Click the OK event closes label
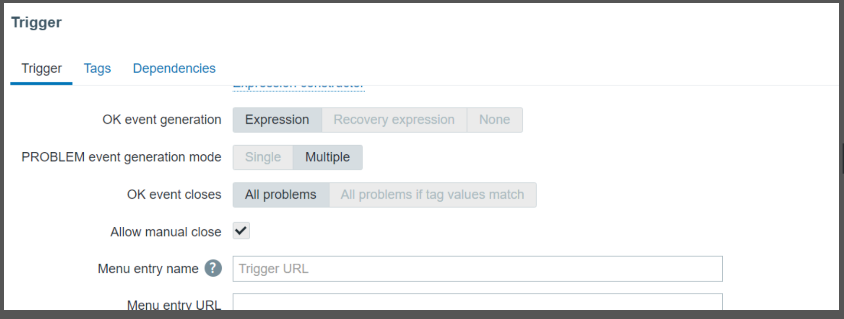The width and height of the screenshot is (844, 319). click(174, 195)
